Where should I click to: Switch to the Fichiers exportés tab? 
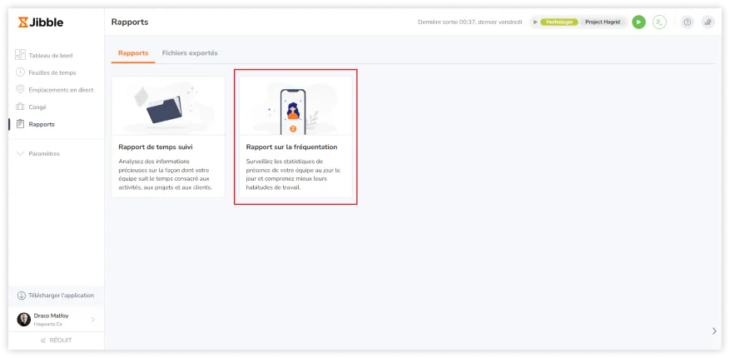[x=190, y=53]
